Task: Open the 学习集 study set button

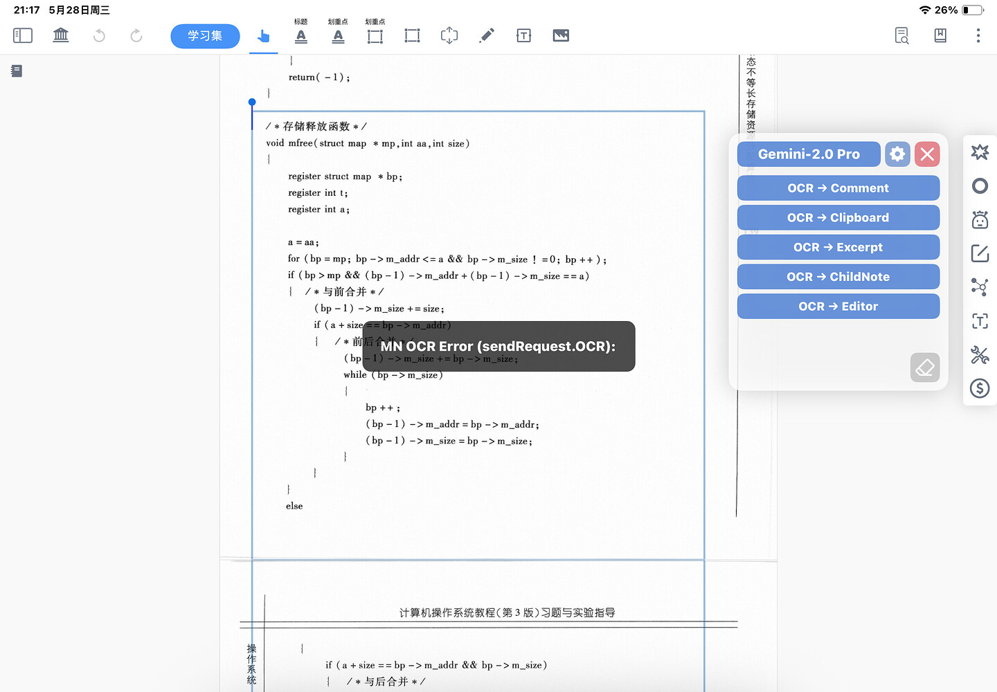Action: tap(205, 36)
